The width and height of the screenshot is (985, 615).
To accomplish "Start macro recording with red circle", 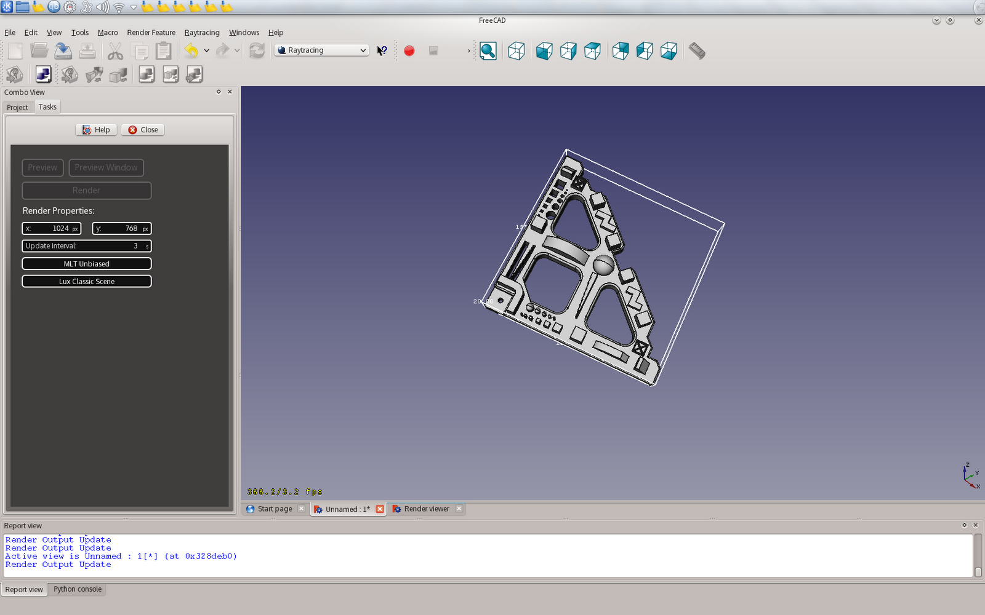I will coord(409,51).
